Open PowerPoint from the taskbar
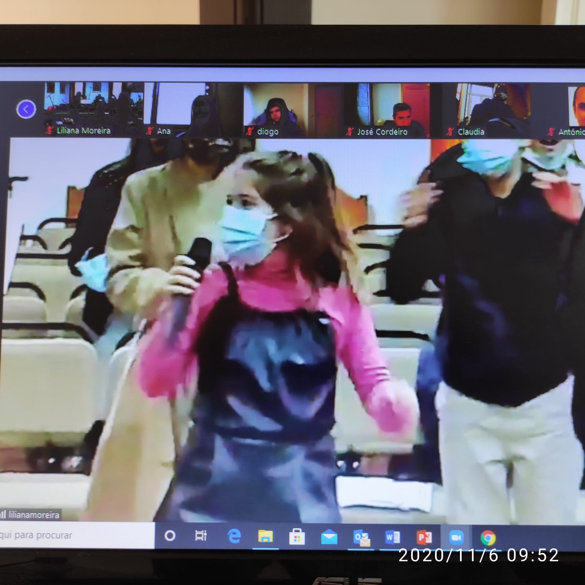Viewport: 585px width, 585px height. coord(424,537)
